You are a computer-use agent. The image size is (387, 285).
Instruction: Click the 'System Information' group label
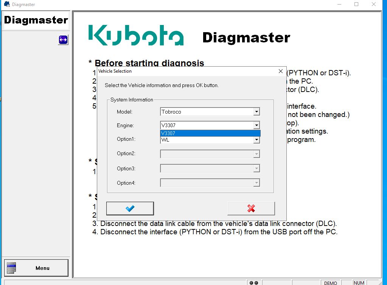pos(132,100)
